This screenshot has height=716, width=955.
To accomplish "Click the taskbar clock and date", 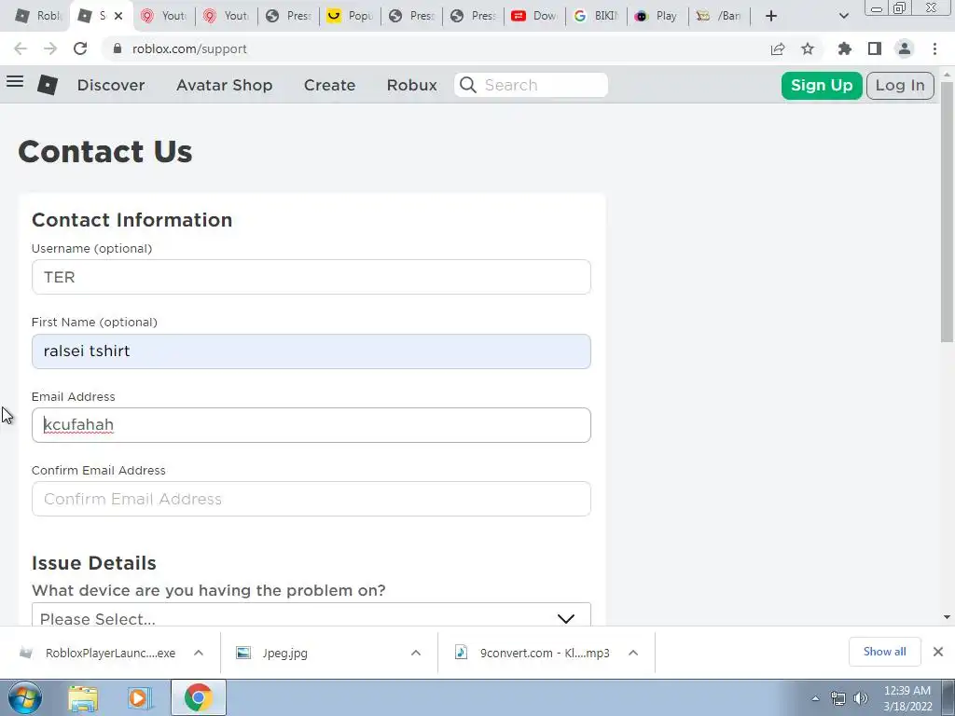I will click(x=907, y=698).
